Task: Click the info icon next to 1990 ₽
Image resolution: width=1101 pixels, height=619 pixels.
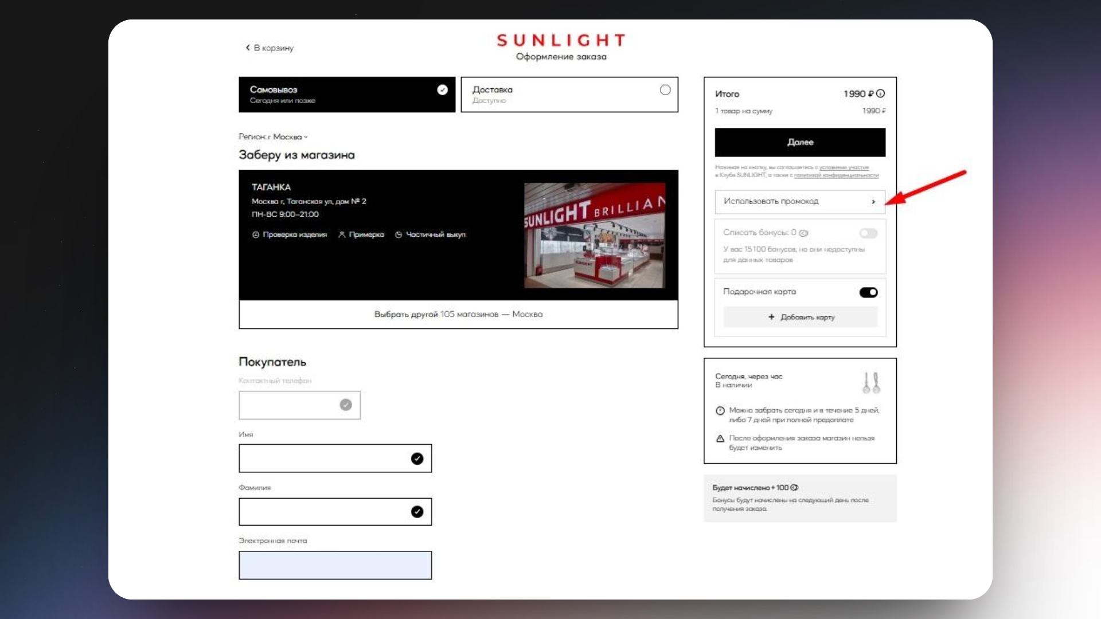Action: pyautogui.click(x=880, y=93)
